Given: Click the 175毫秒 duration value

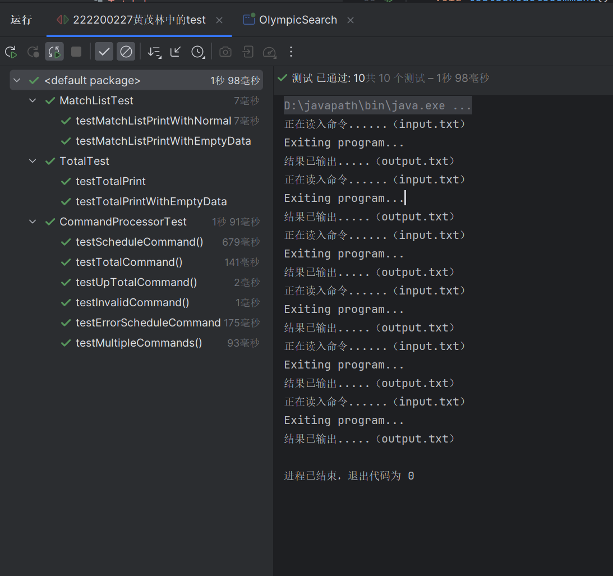Looking at the screenshot, I should point(242,322).
